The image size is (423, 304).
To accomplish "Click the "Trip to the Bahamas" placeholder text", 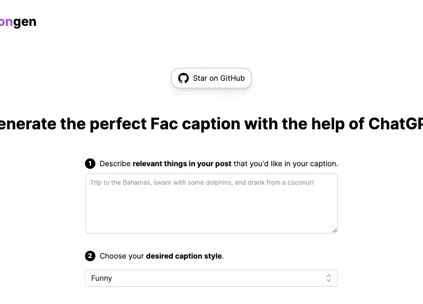I will pos(202,183).
